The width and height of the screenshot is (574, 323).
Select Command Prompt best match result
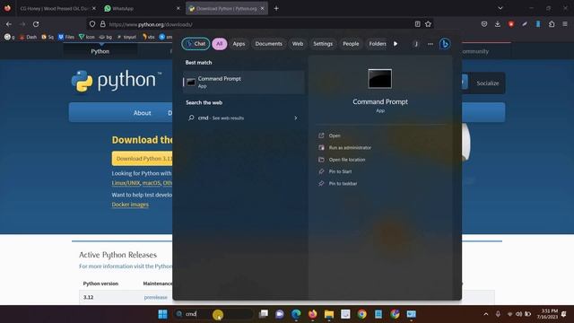243,82
